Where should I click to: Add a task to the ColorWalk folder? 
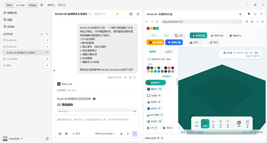coord(47,59)
